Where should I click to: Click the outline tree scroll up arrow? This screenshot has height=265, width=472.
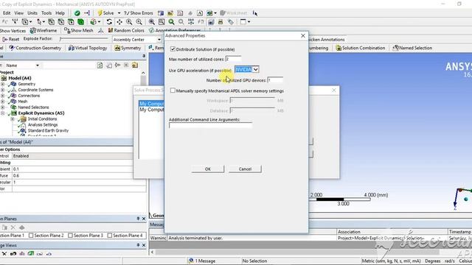pyautogui.click(x=143, y=73)
